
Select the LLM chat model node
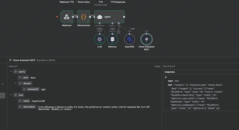[x=100, y=39]
